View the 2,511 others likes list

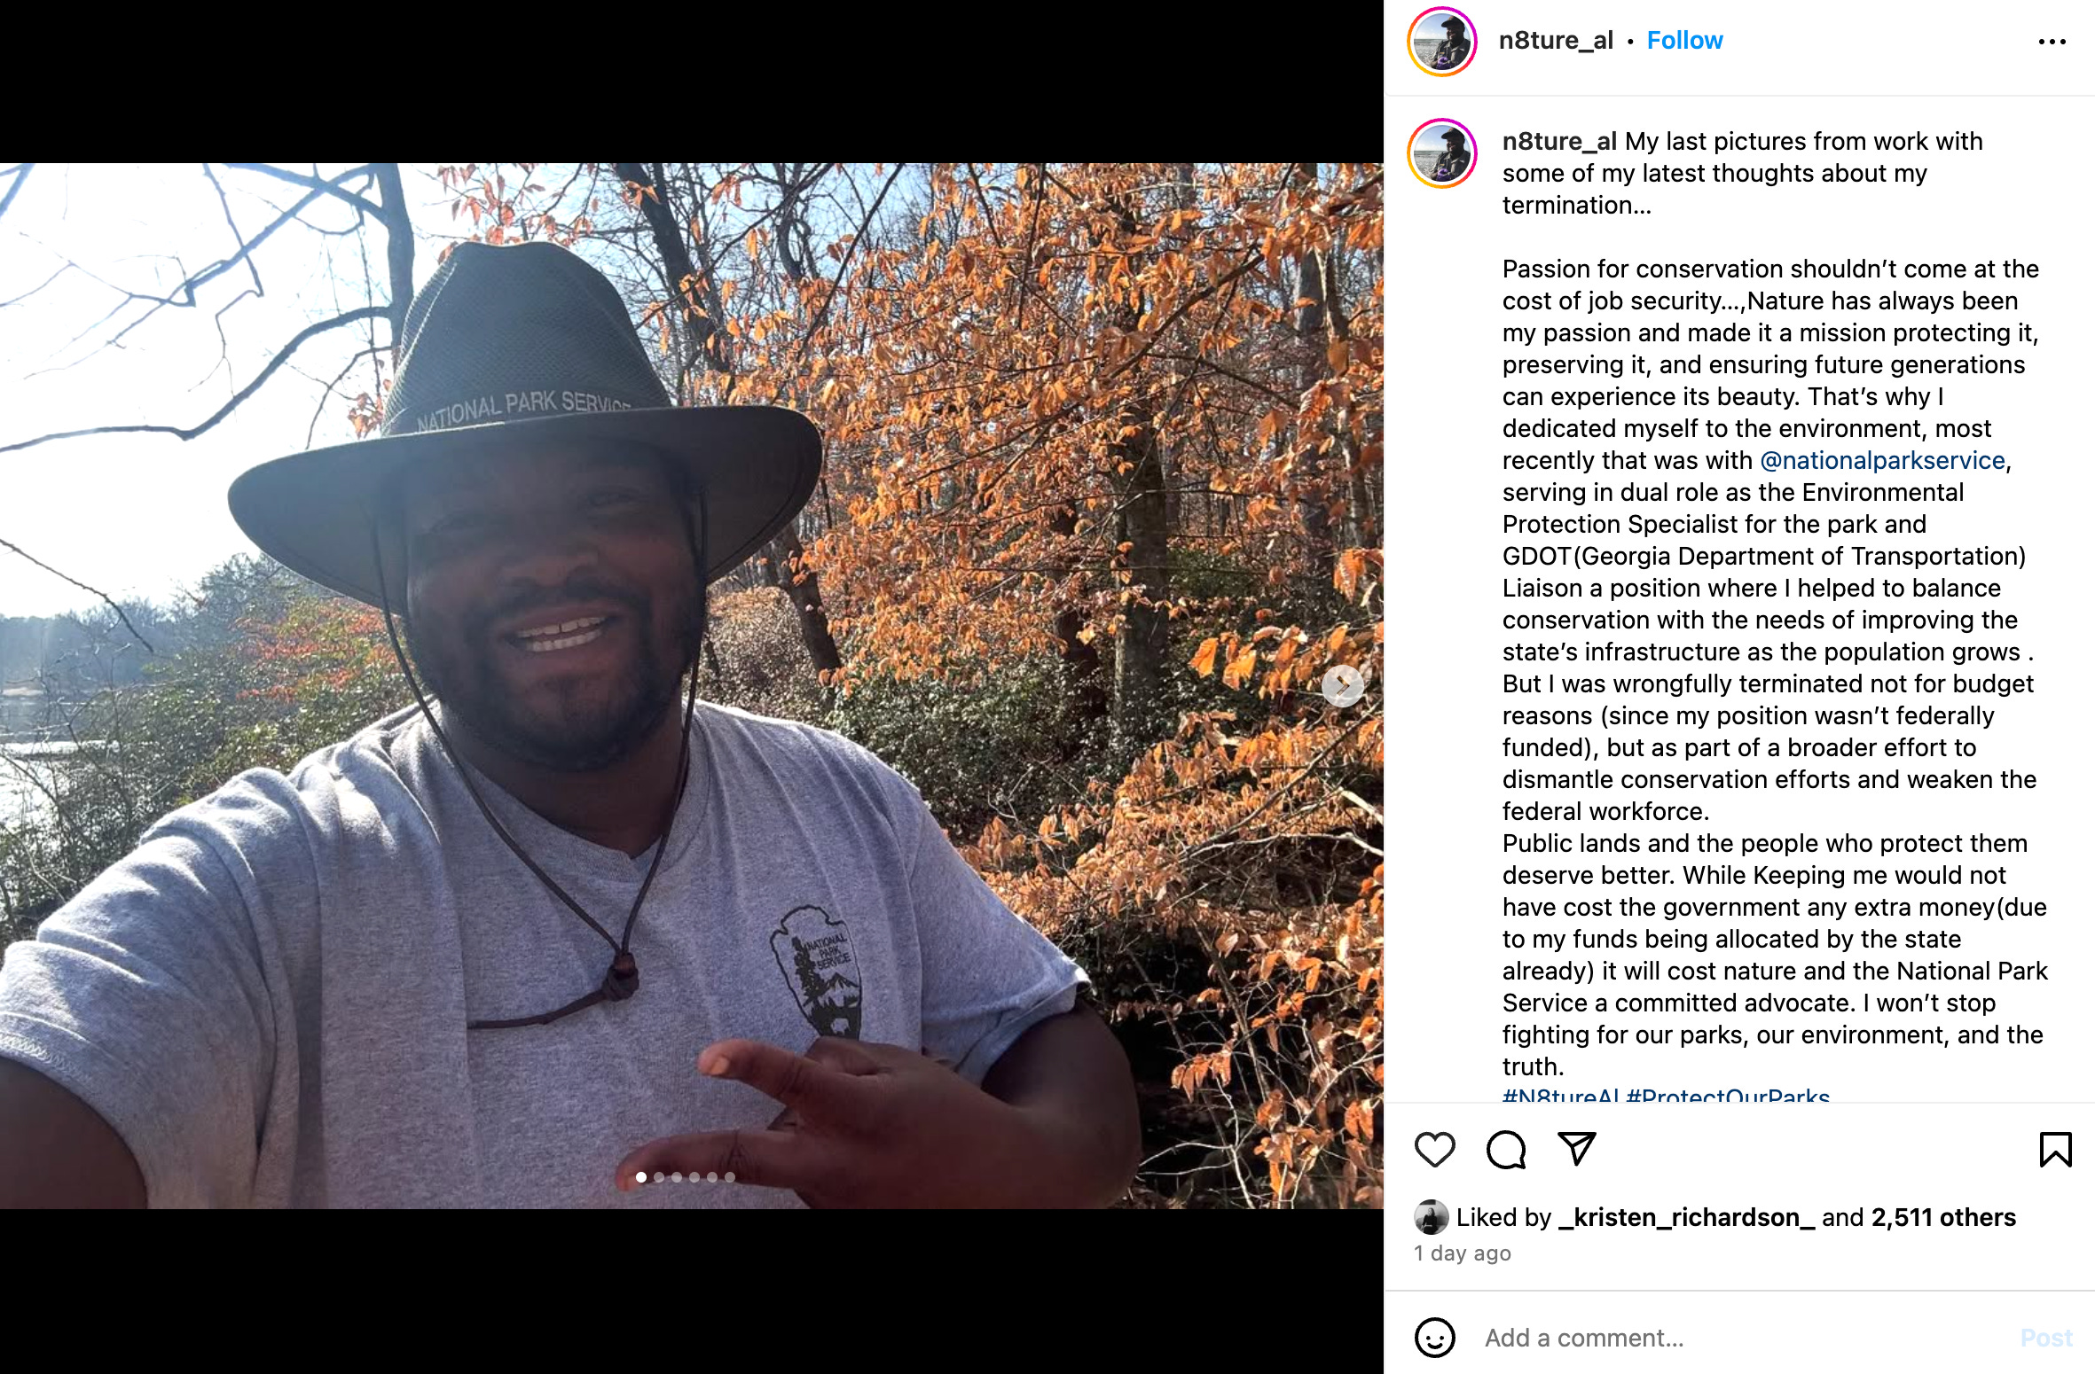[1943, 1218]
